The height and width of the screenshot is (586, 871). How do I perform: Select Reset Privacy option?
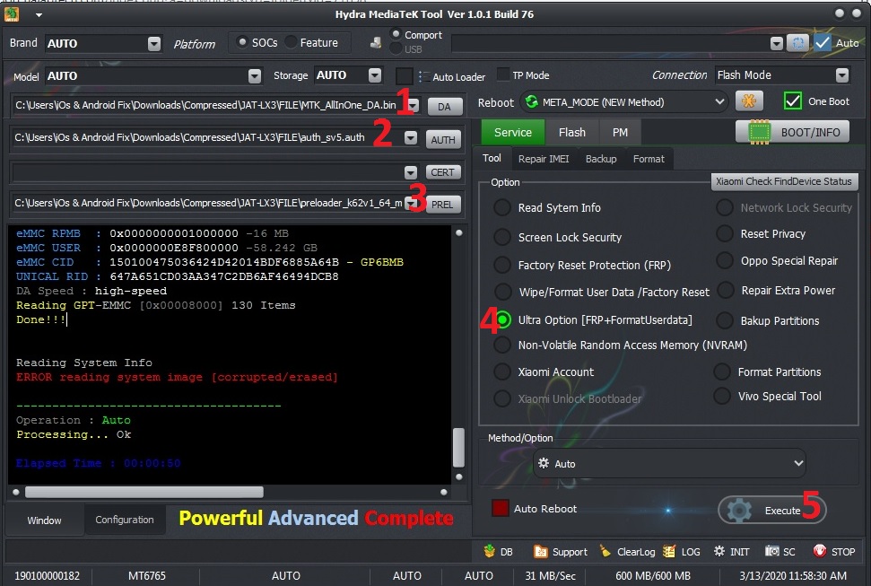[725, 234]
